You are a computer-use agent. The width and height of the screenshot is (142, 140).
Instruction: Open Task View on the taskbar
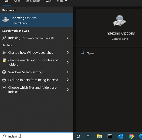point(89,136)
